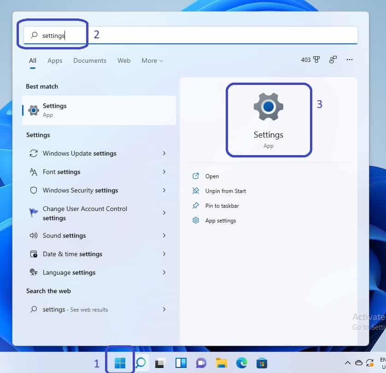Expand Windows Security settings chevron
This screenshot has width=386, height=373.
point(164,190)
